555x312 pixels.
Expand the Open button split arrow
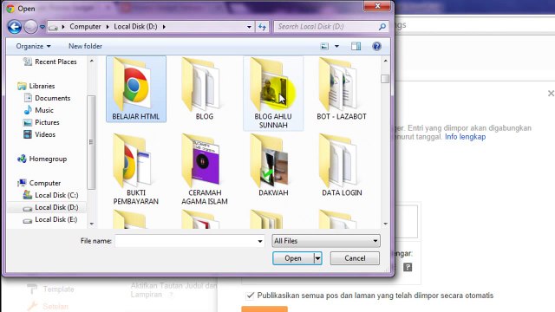click(x=317, y=258)
